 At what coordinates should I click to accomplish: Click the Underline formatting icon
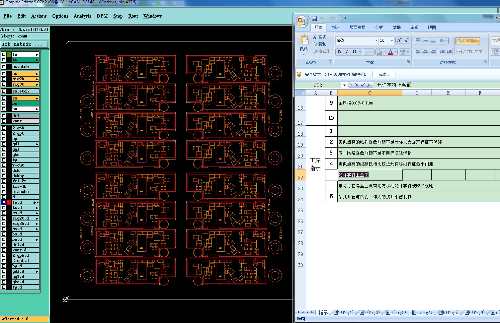[x=354, y=52]
